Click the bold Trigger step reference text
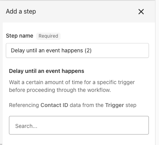This screenshot has height=145, width=159. [115, 105]
